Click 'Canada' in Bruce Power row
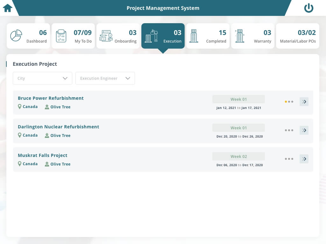The height and width of the screenshot is (244, 326). (30, 107)
